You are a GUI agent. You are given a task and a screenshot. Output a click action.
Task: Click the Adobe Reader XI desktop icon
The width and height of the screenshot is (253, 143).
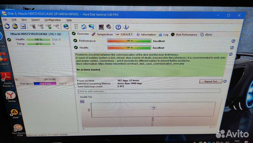coord(7,80)
